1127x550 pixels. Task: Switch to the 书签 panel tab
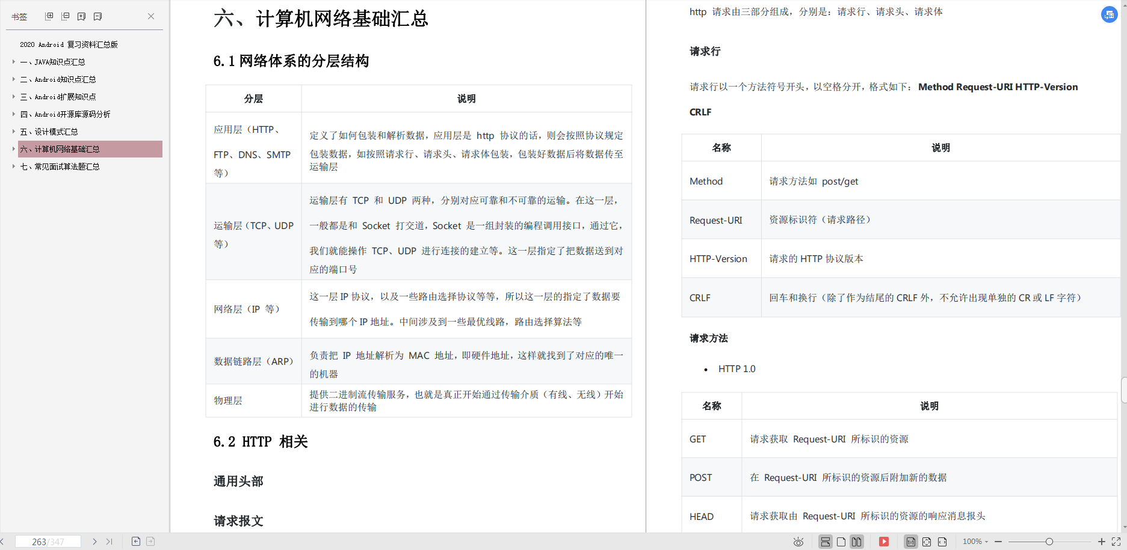coord(19,16)
